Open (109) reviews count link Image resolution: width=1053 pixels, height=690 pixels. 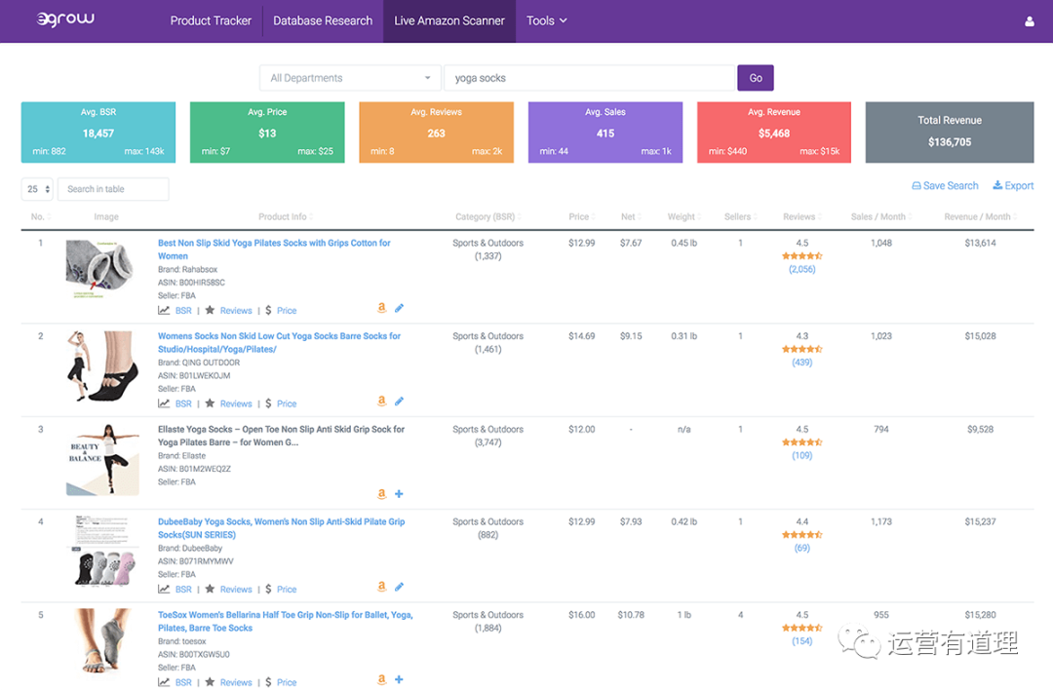pos(801,455)
